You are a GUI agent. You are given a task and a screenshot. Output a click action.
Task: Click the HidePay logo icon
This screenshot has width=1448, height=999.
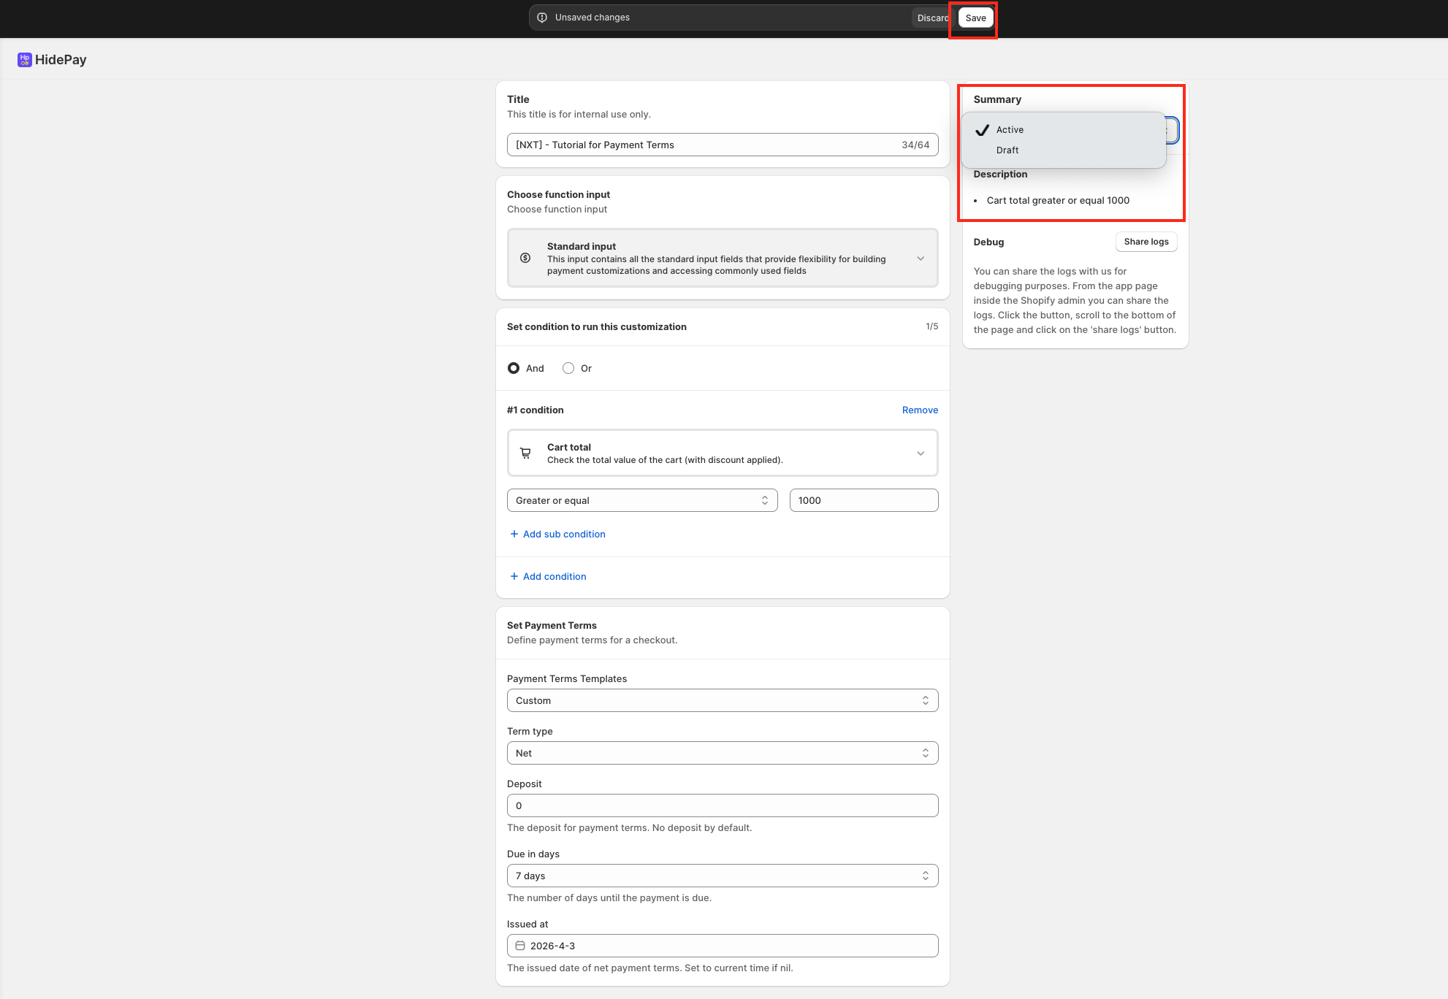click(x=24, y=60)
